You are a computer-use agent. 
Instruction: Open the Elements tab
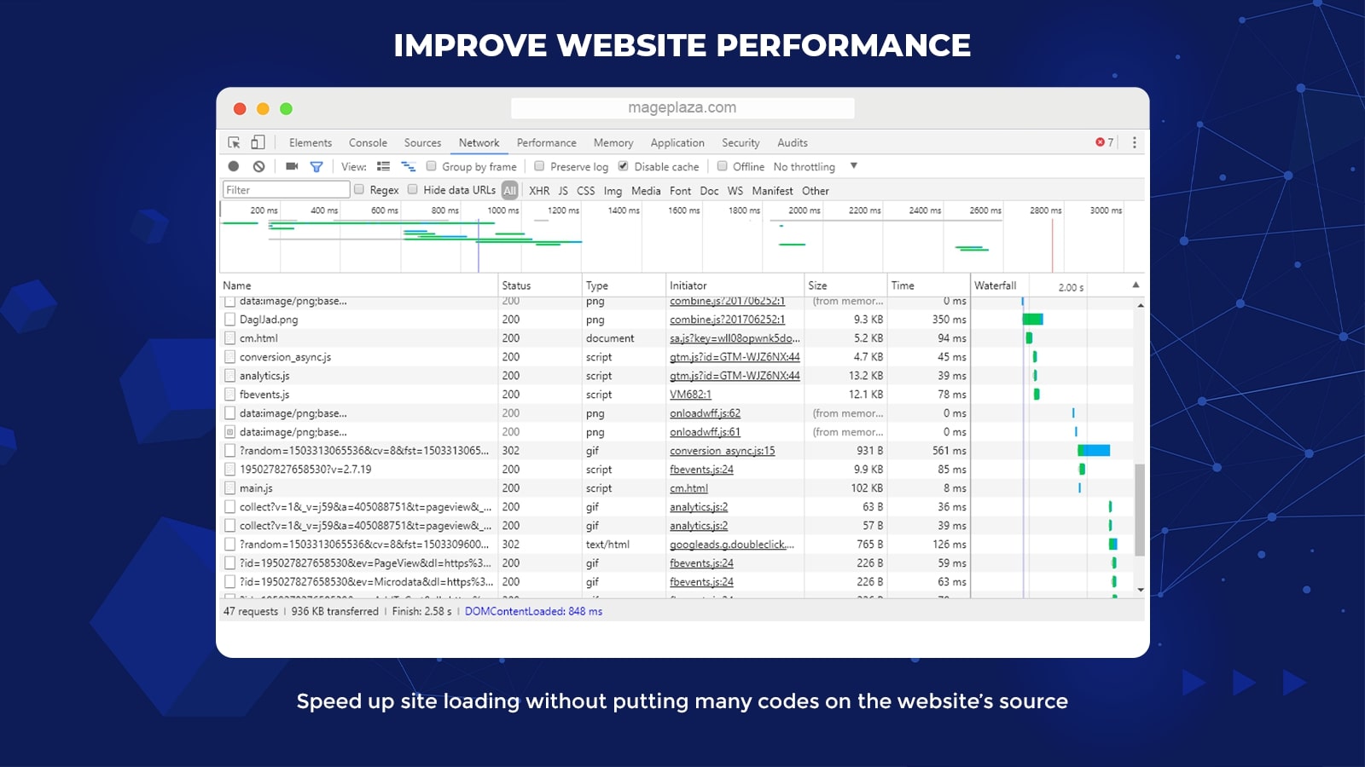311,142
